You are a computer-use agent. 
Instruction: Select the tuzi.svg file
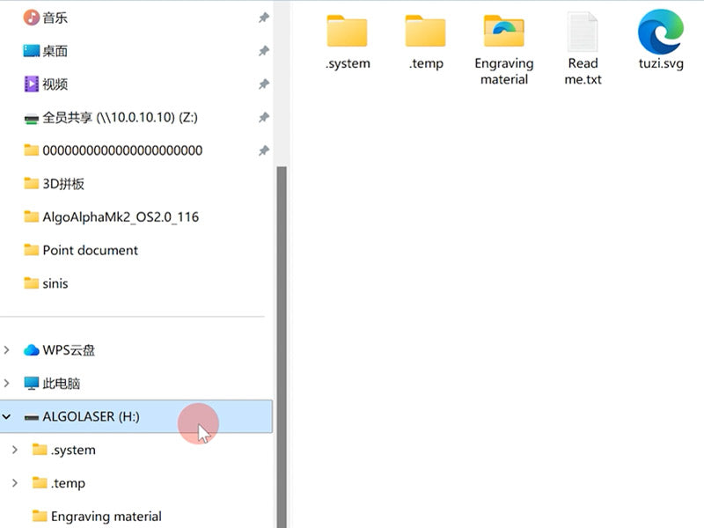[660, 32]
